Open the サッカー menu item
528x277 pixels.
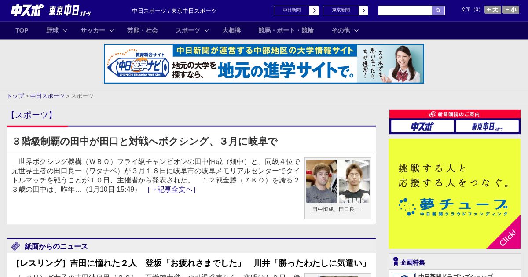(x=93, y=30)
